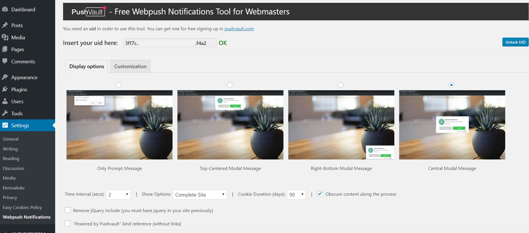Screen dimensions: 529x233
Task: Select Top-Centered Modal Message radio button
Action: [230, 85]
